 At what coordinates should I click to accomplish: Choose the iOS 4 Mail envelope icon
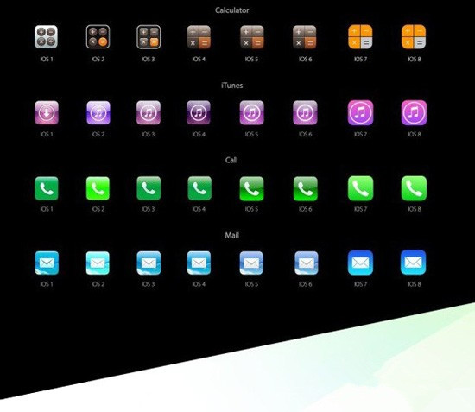coord(199,263)
